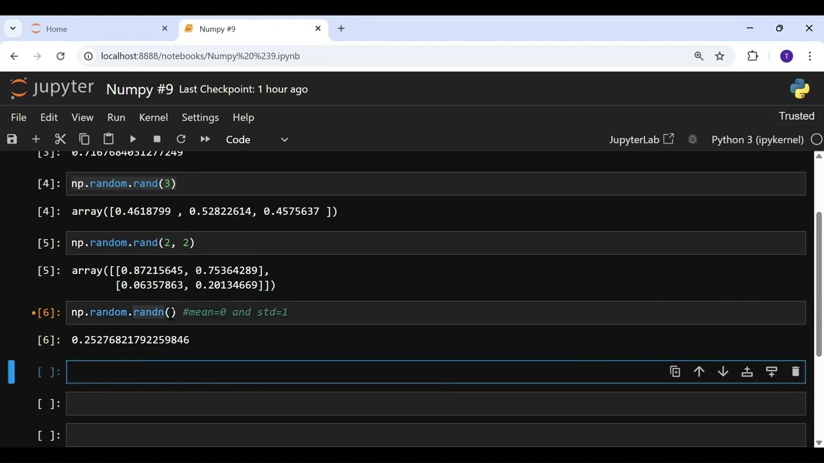Run the selected cell with the play icon
824x463 pixels.
click(x=133, y=139)
